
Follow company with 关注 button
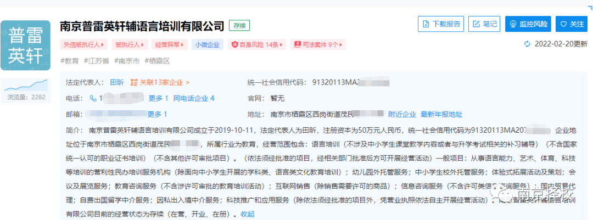(572, 24)
